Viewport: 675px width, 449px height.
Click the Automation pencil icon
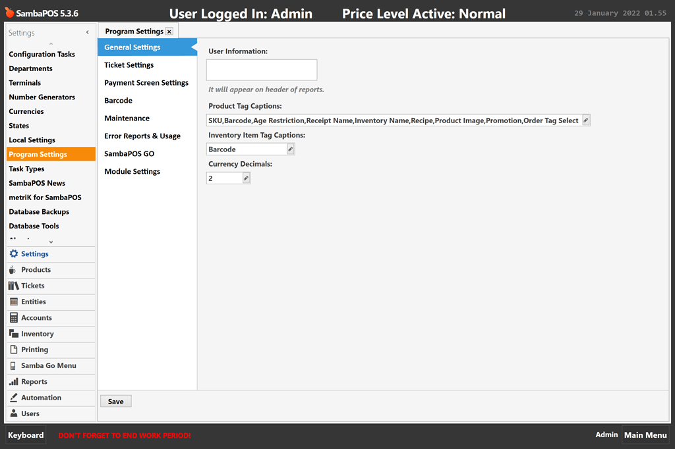pos(14,398)
